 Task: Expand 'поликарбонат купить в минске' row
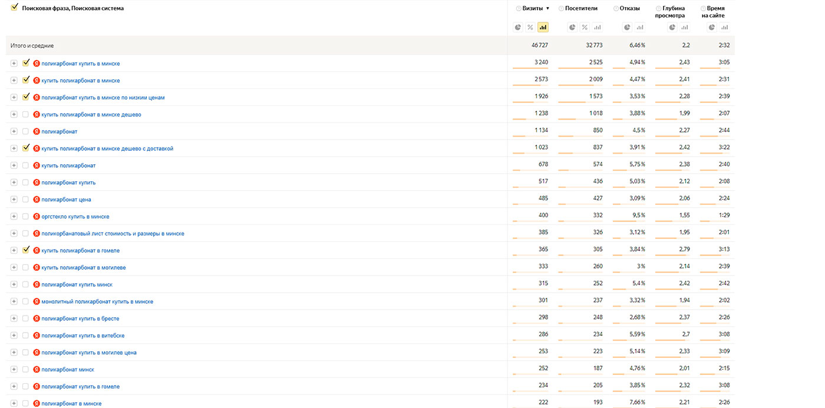[x=14, y=64]
